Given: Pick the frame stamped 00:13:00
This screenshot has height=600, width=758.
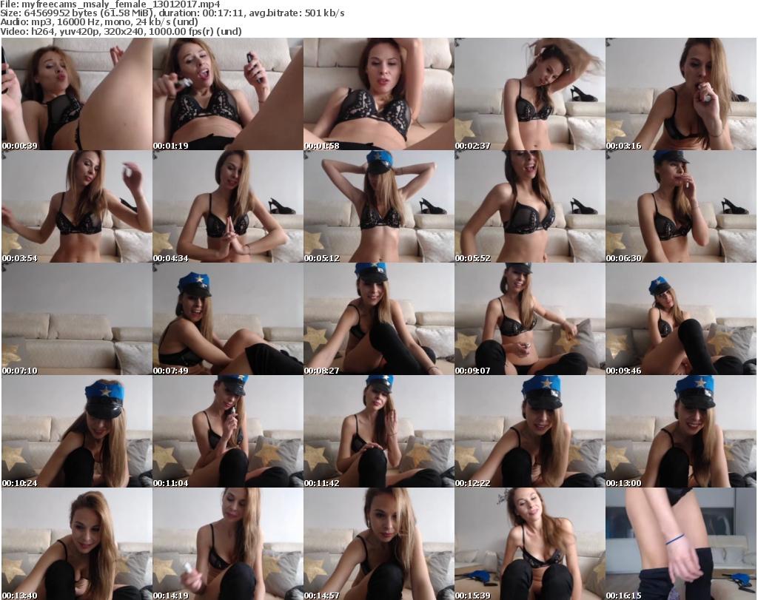Looking at the screenshot, I should (x=681, y=431).
